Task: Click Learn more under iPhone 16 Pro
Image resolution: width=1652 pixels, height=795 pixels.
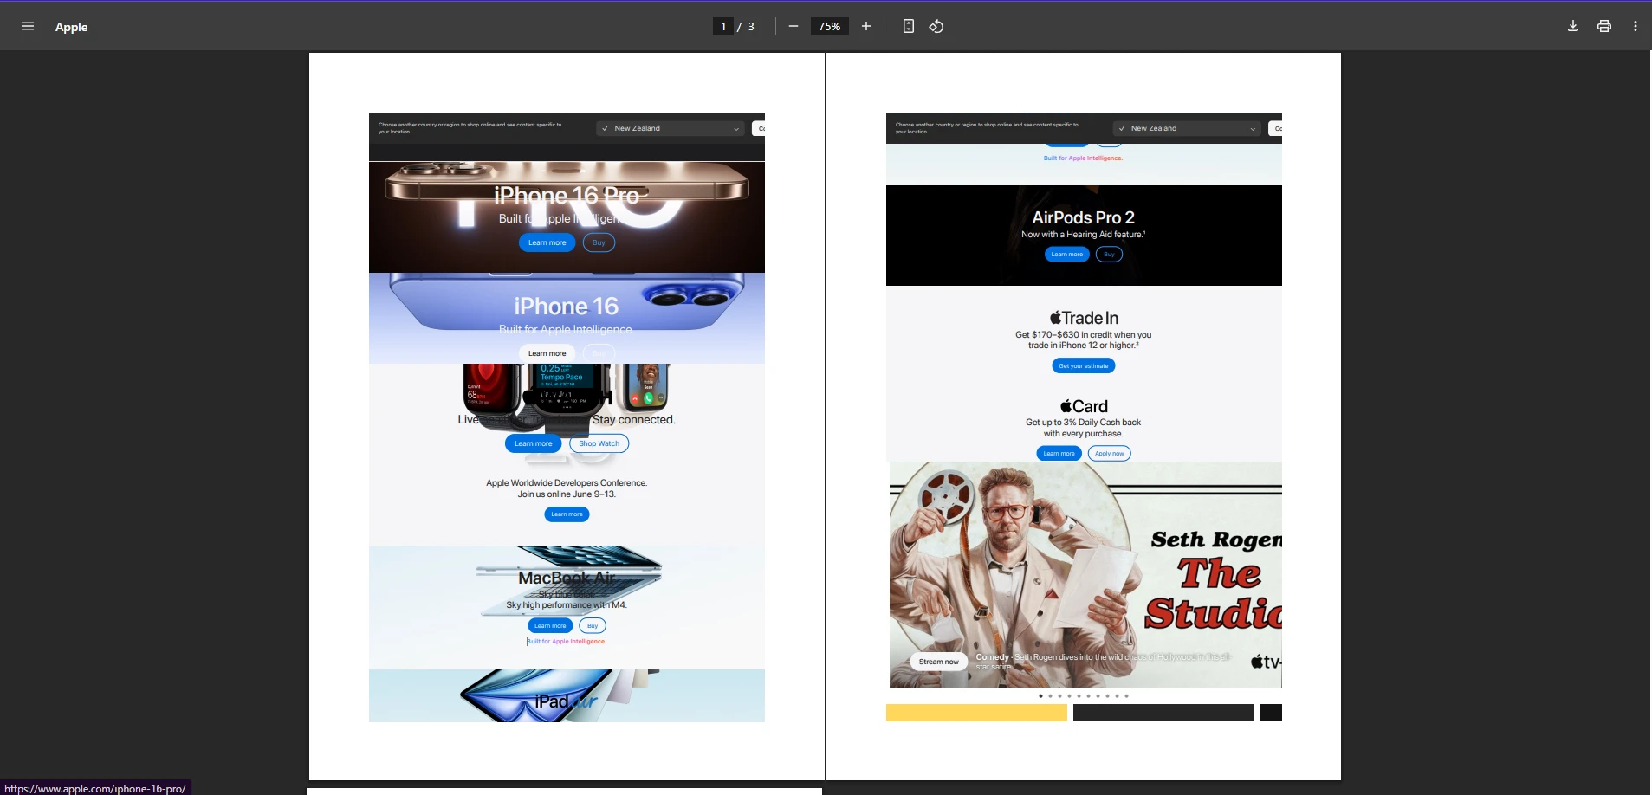Action: (547, 242)
